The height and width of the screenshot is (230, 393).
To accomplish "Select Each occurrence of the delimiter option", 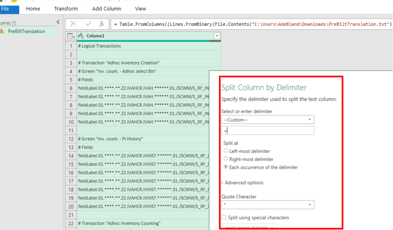I will (x=226, y=167).
